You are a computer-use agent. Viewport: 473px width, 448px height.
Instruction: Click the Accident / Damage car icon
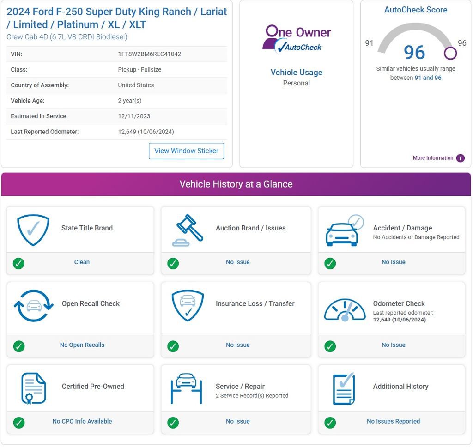pyautogui.click(x=345, y=230)
